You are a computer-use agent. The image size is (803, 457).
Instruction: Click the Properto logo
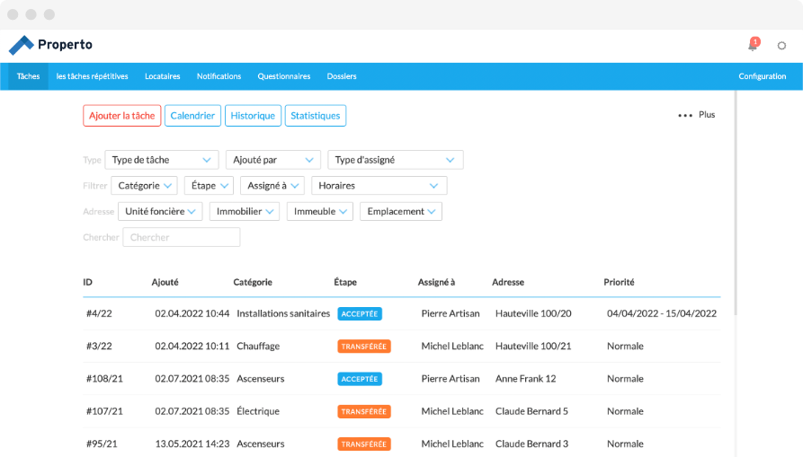50,45
